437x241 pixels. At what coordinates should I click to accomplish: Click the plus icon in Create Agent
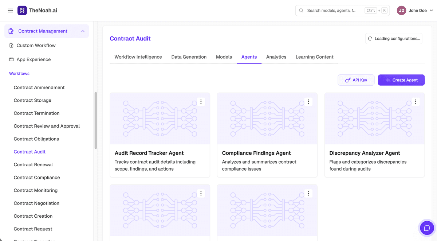click(x=388, y=80)
